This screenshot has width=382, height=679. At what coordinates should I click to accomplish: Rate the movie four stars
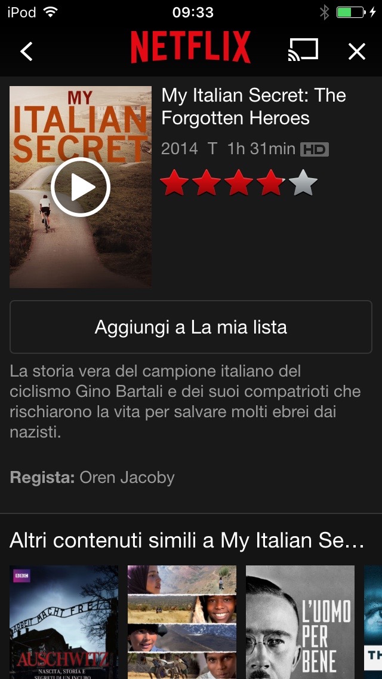pyautogui.click(x=271, y=183)
